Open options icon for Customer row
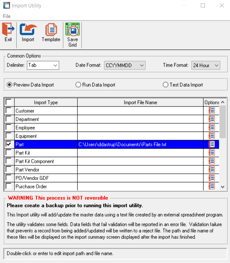 [212, 111]
